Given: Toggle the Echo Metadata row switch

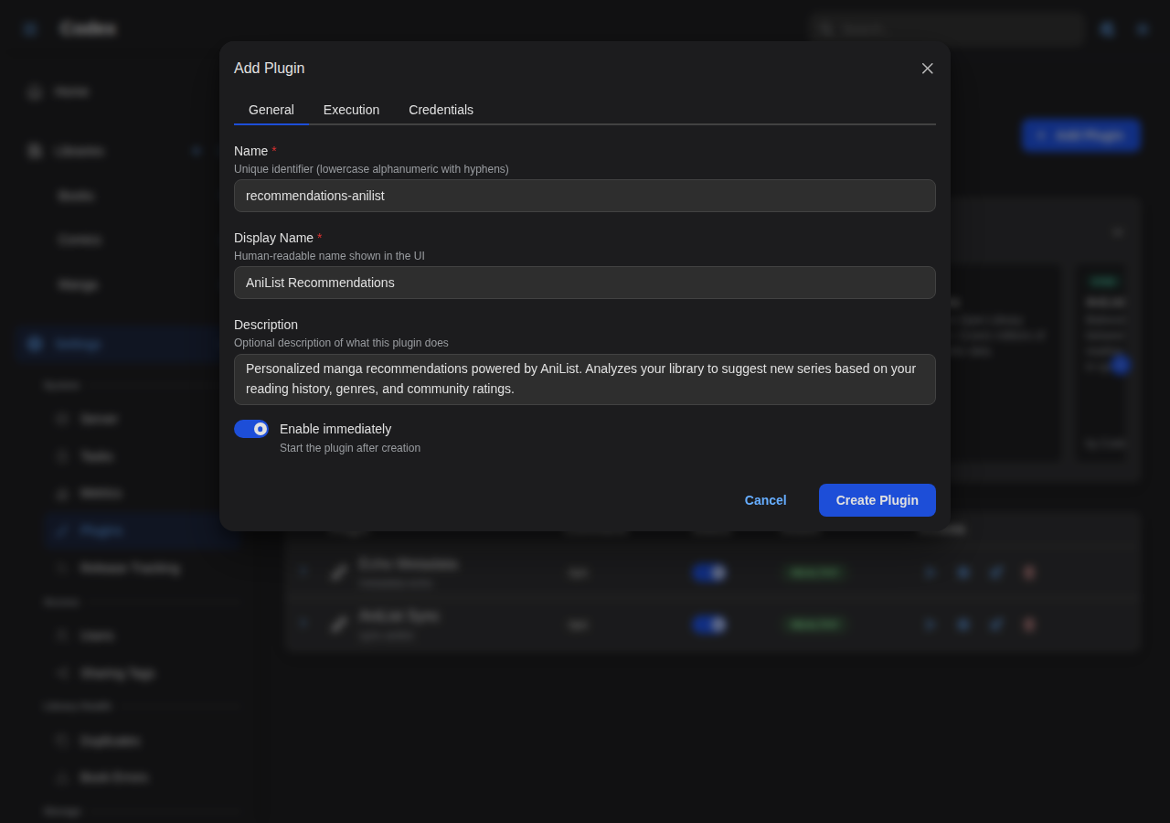Looking at the screenshot, I should click(x=709, y=572).
